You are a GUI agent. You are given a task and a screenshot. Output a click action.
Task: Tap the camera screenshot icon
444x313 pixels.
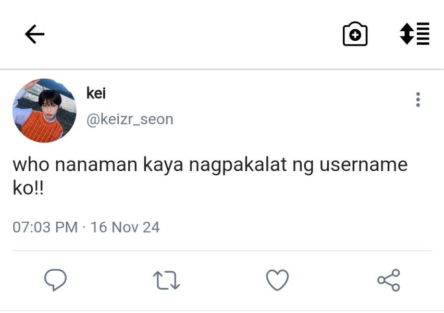coord(355,34)
